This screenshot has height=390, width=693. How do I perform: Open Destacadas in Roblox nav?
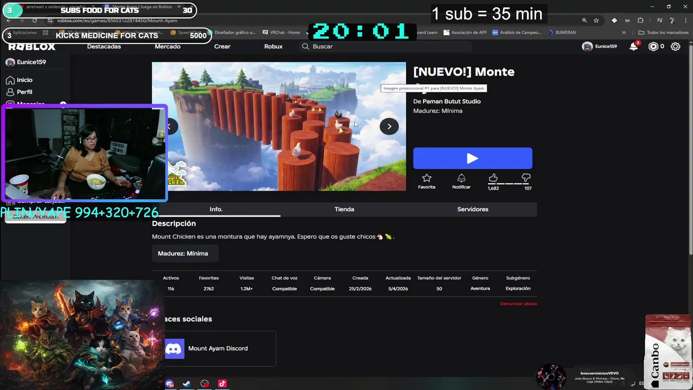pos(104,47)
